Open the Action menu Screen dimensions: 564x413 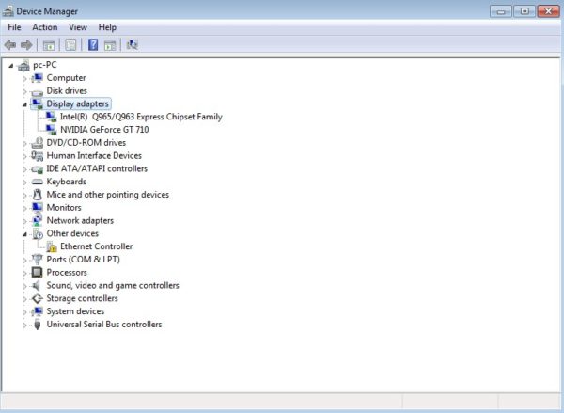click(44, 27)
